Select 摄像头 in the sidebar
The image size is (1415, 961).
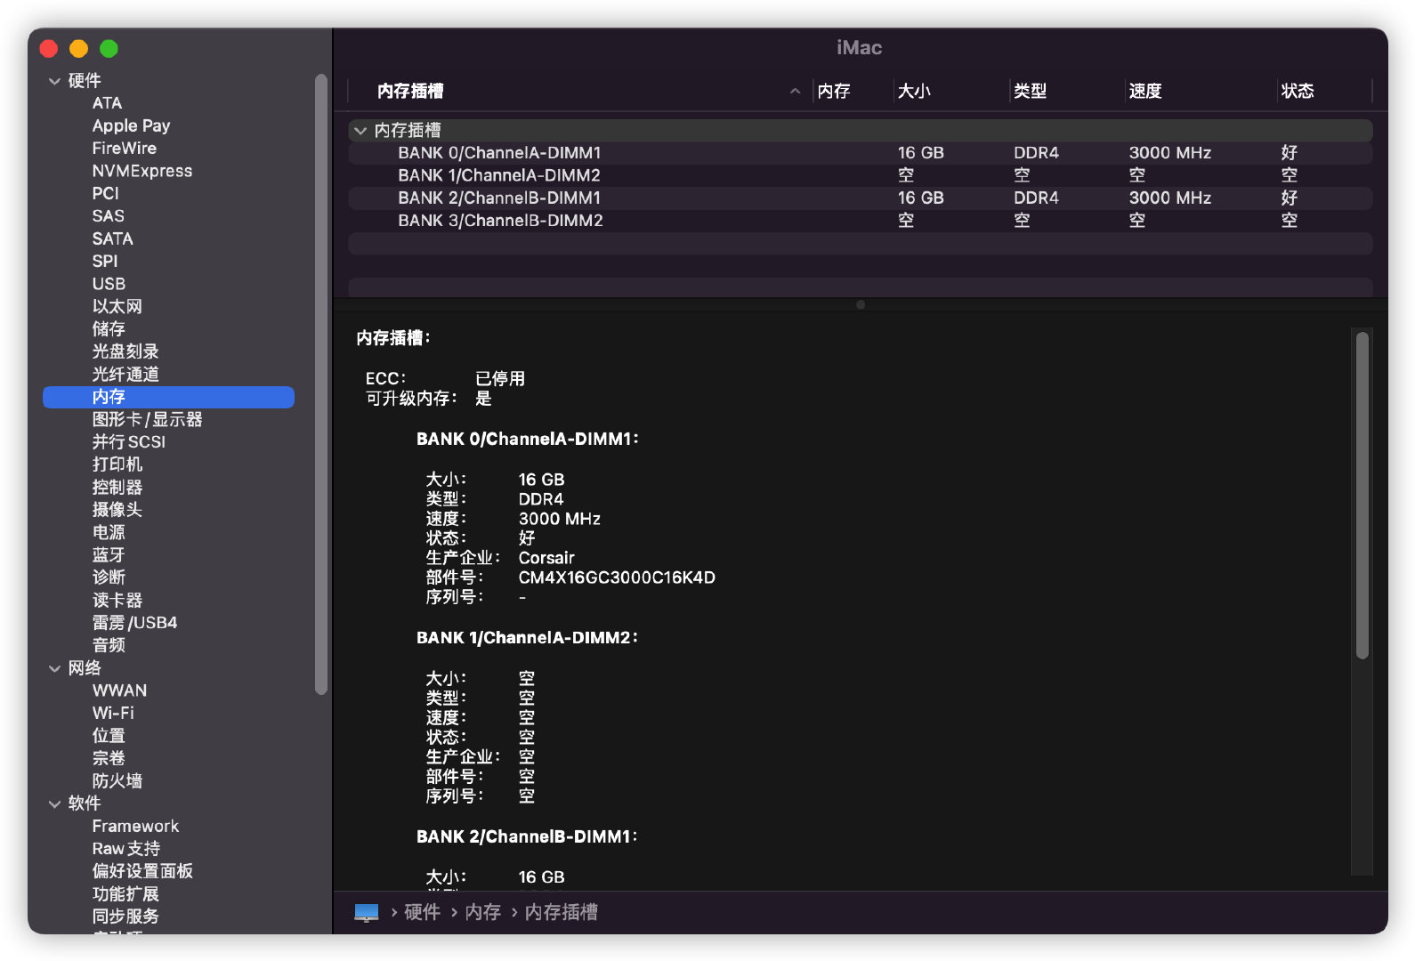[117, 510]
